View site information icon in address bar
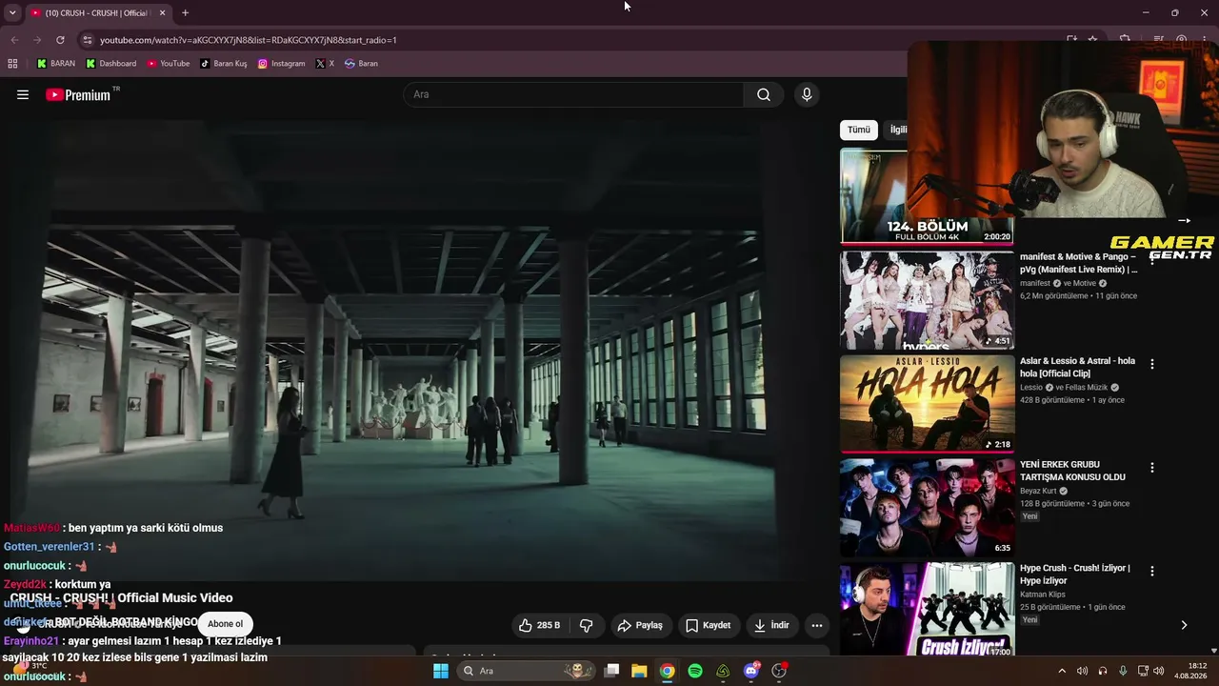This screenshot has height=686, width=1219. point(88,40)
